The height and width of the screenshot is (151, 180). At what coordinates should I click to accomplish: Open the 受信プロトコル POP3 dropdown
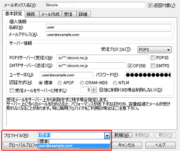(154, 50)
